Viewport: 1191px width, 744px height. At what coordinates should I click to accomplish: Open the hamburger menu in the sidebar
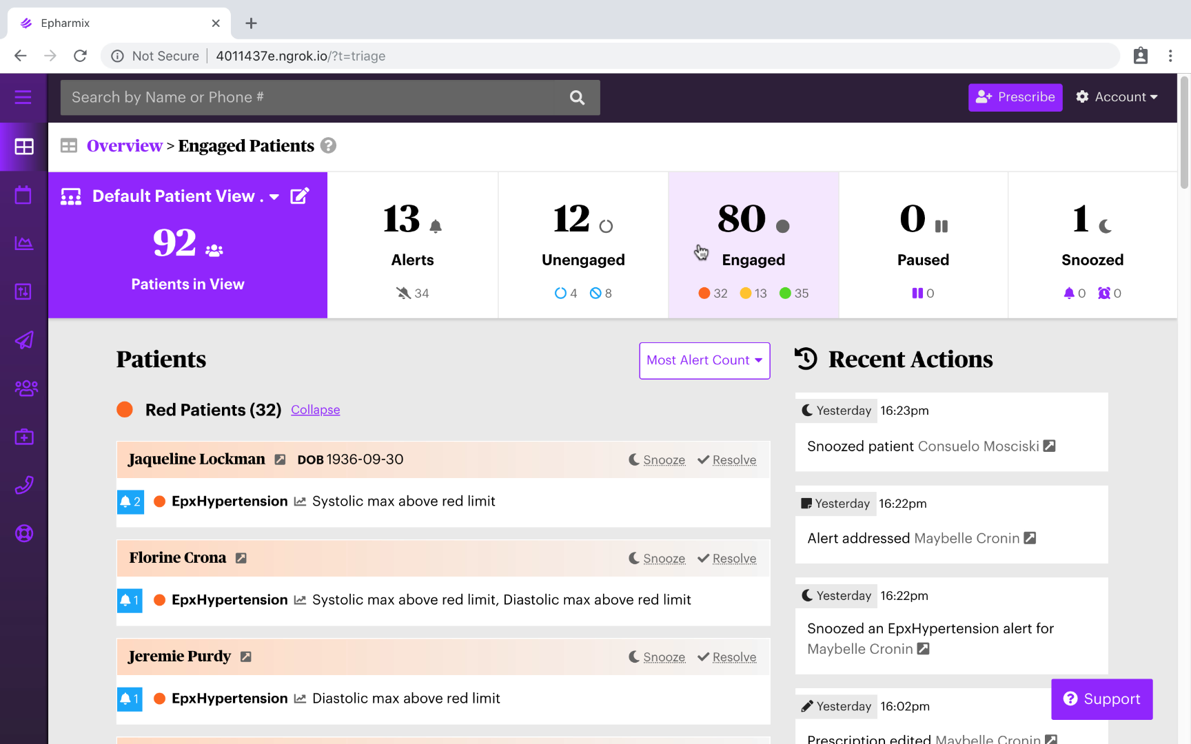[x=23, y=97]
